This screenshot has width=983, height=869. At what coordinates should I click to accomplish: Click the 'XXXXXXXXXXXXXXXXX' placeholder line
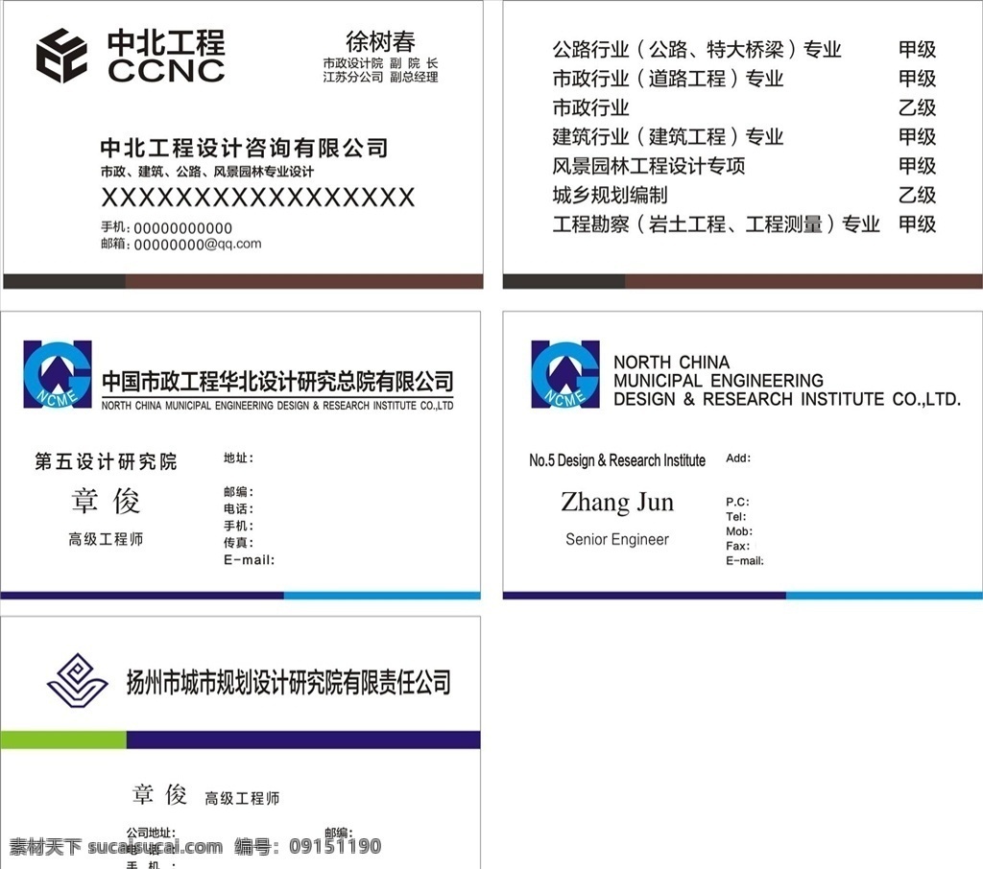(257, 198)
